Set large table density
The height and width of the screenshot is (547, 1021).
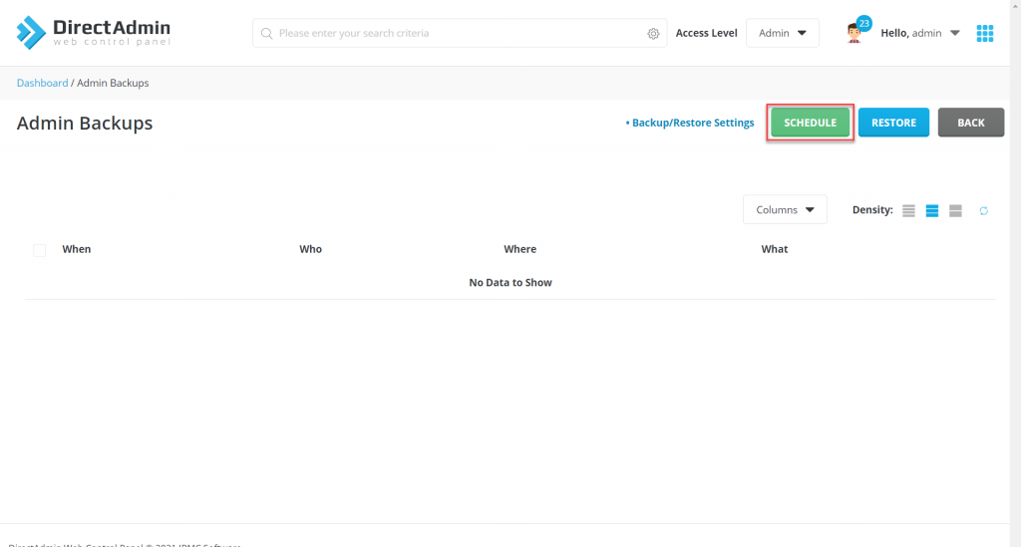pos(955,210)
